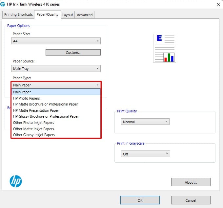Choose Plain Paper from the list

coord(56,92)
